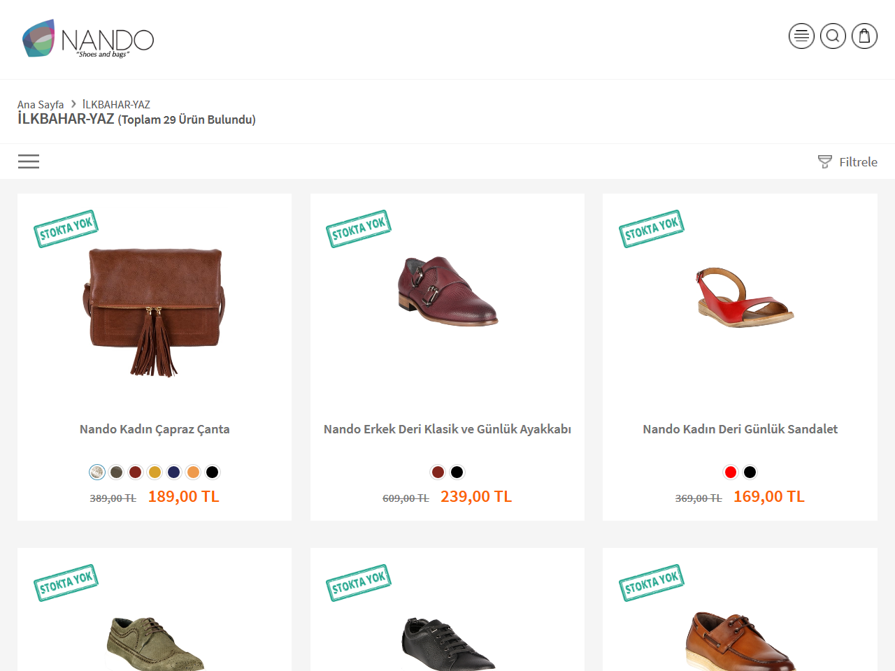The width and height of the screenshot is (895, 671).
Task: Select red swatch for women's sandal
Action: coord(731,472)
